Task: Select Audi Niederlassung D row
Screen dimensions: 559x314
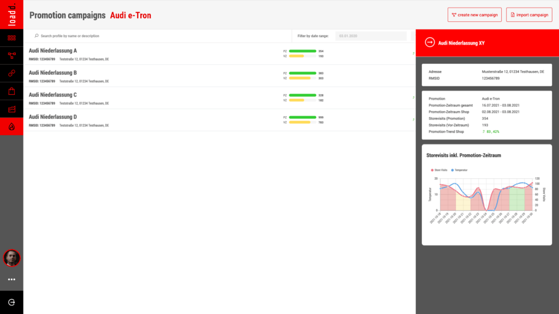Action: click(x=219, y=120)
